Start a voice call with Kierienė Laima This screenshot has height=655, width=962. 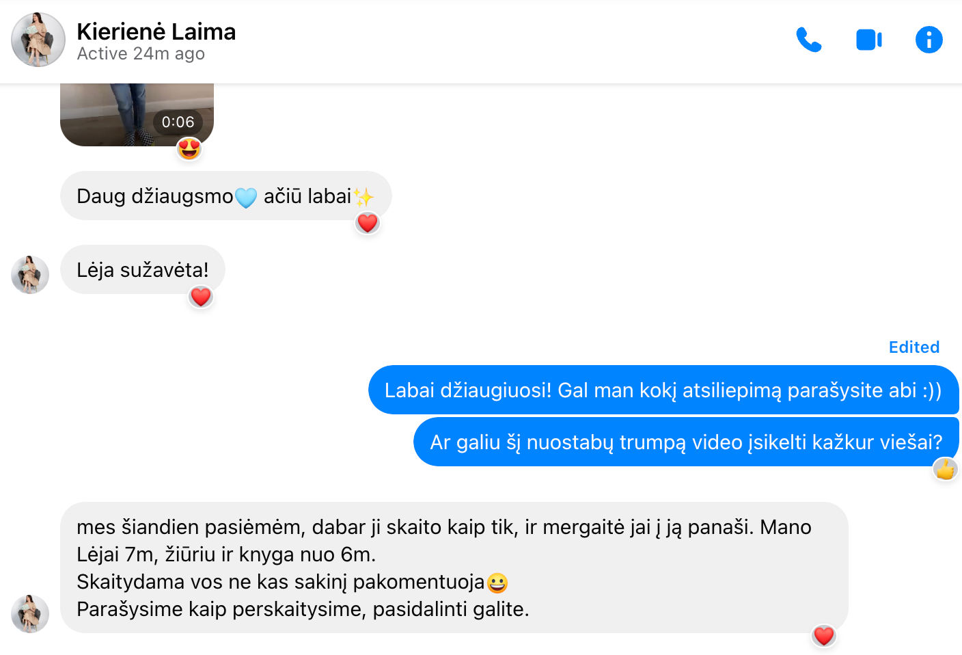point(809,40)
